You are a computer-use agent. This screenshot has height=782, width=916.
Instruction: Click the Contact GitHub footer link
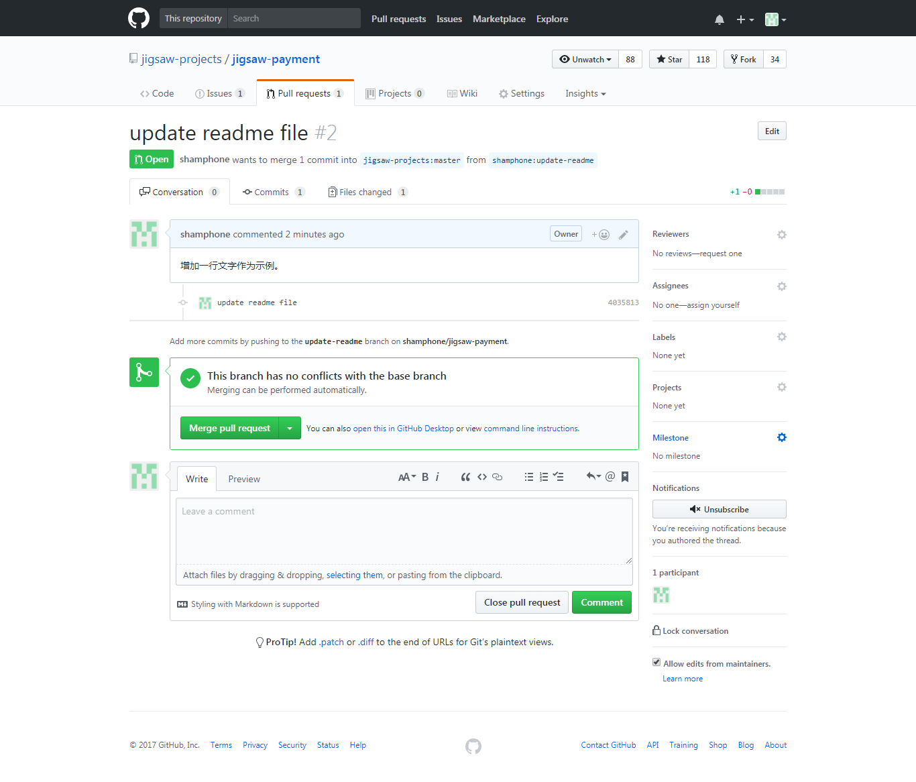(x=608, y=745)
